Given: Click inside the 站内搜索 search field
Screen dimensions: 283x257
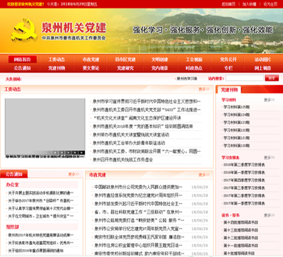Looking at the screenshot, I should (245, 78).
